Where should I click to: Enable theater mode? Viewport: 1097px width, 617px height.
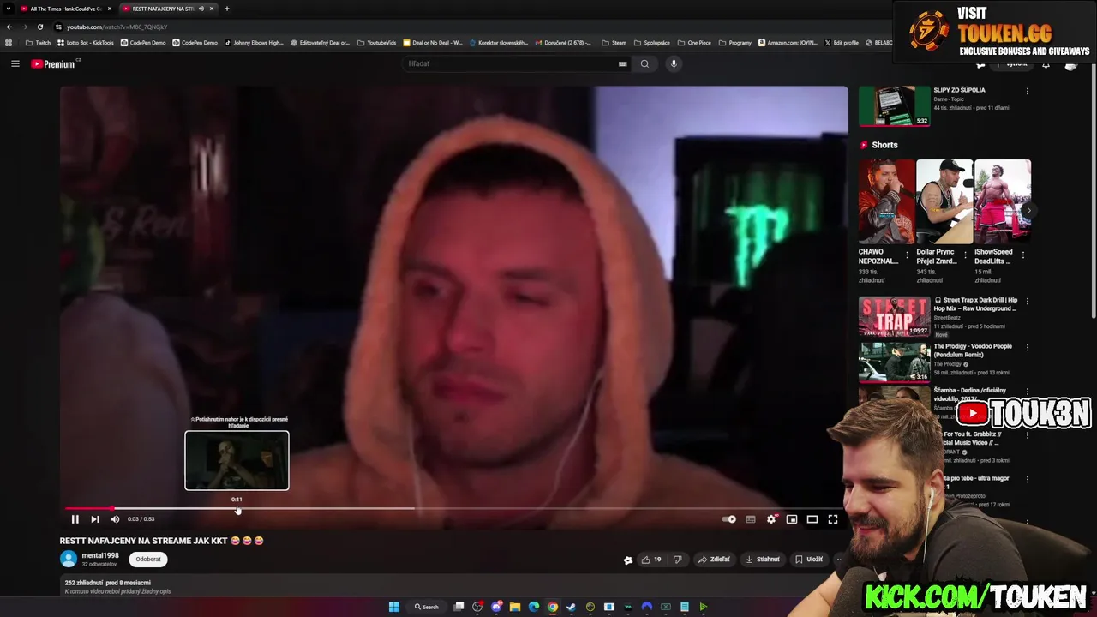[812, 519]
